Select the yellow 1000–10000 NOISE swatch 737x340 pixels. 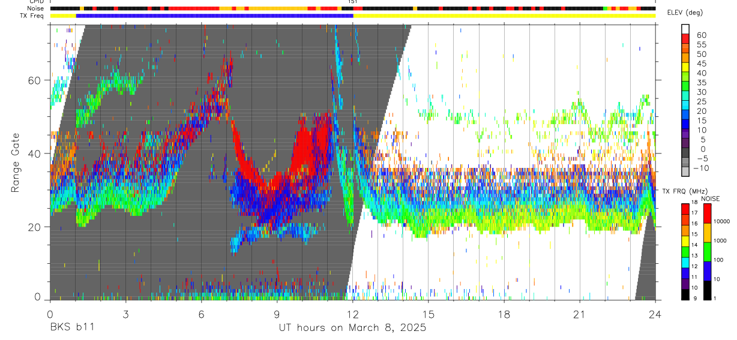click(x=708, y=232)
